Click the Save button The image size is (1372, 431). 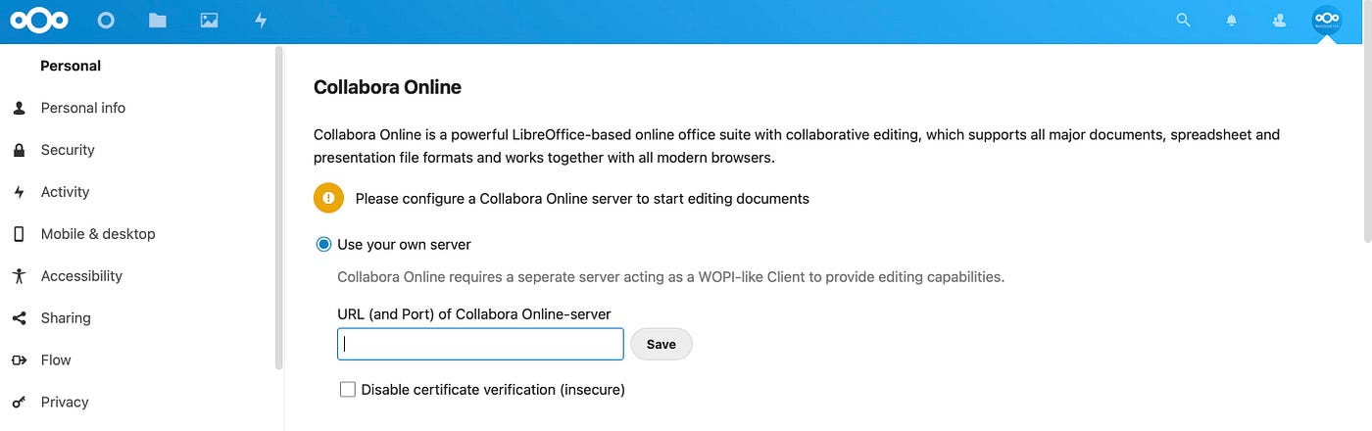tap(661, 344)
